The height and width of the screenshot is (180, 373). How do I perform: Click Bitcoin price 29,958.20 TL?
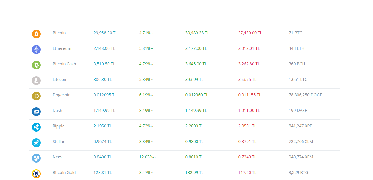click(105, 33)
